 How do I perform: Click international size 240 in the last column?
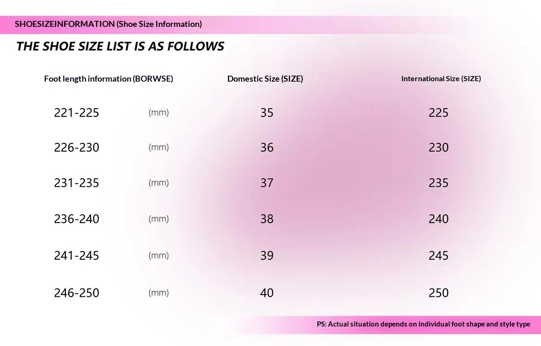pos(438,219)
